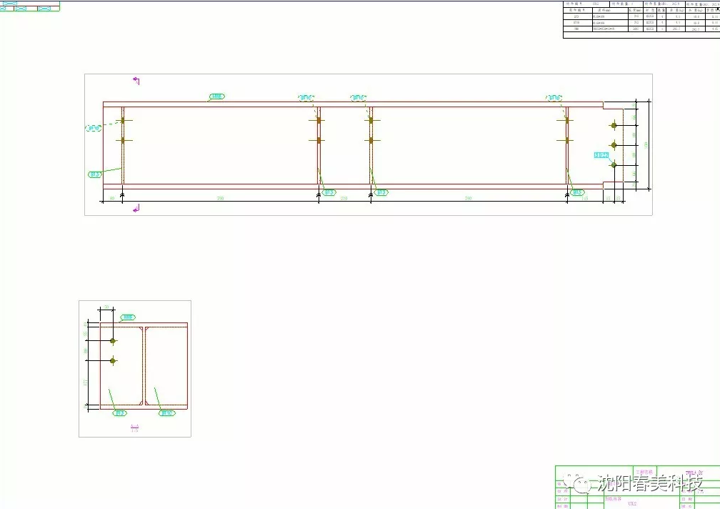Select the lower bolt in the A-A section view

(113, 360)
